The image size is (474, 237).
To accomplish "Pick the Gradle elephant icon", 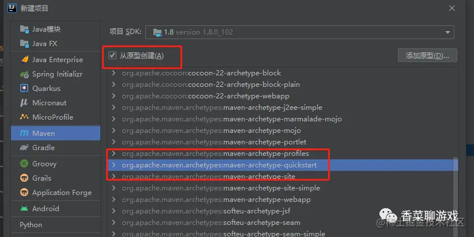I will click(24, 147).
